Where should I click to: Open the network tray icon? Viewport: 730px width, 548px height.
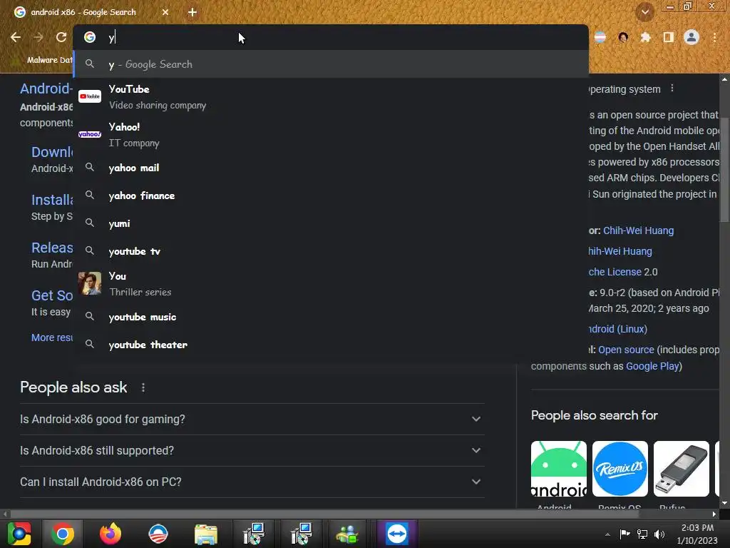642,534
